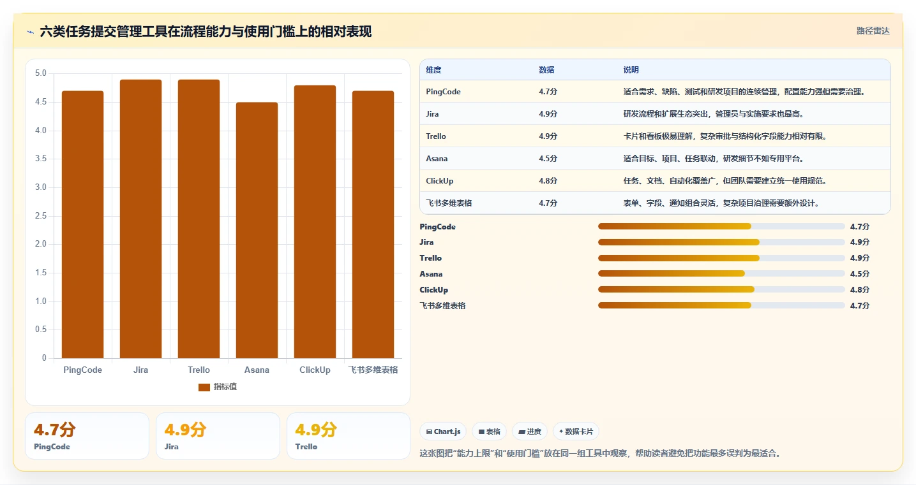Click the Asana bar in the chart
Viewport: 916px width, 485px height.
tap(257, 230)
